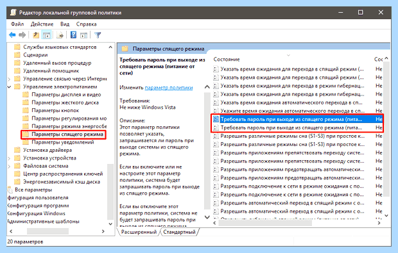Image resolution: width=398 pixels, height=253 pixels.
Task: Click policy list scroll-up arrow
Action: [386, 58]
